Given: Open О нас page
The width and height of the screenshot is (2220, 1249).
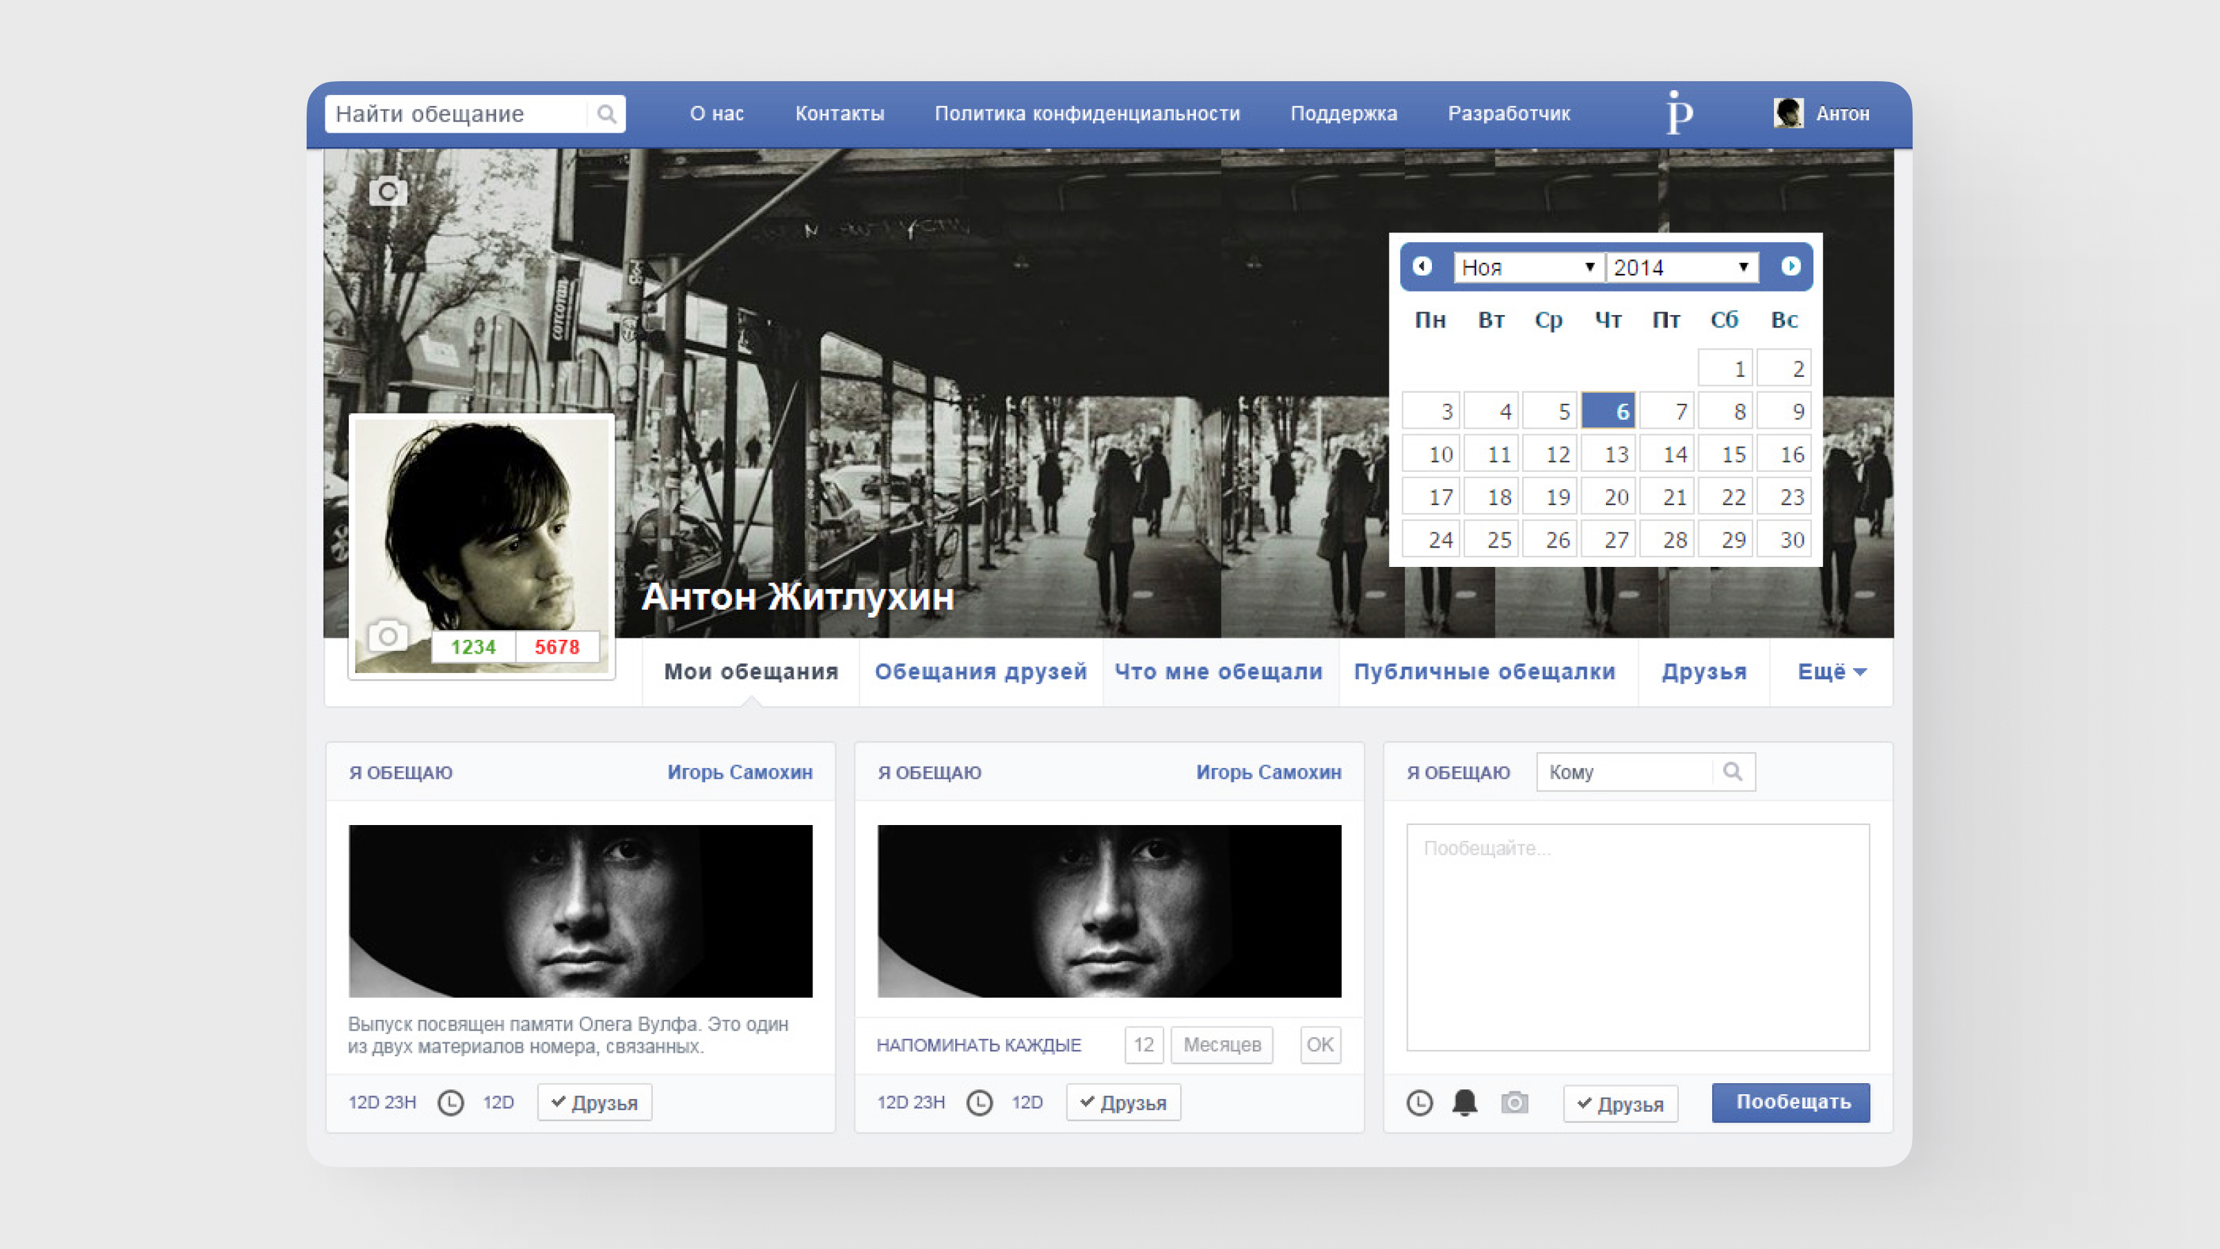Looking at the screenshot, I should (x=716, y=114).
